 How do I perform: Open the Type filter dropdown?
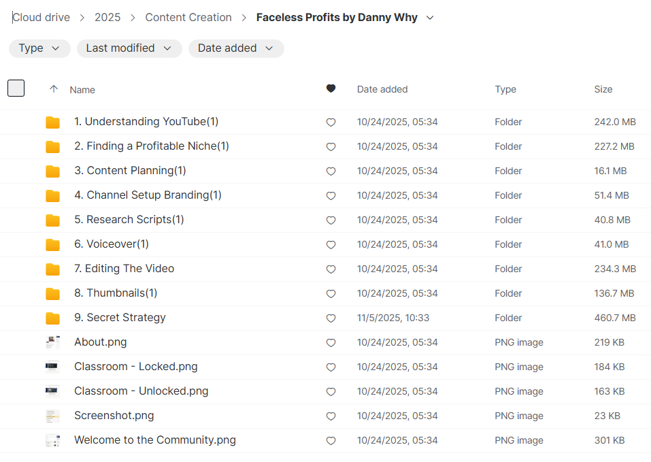tap(39, 48)
